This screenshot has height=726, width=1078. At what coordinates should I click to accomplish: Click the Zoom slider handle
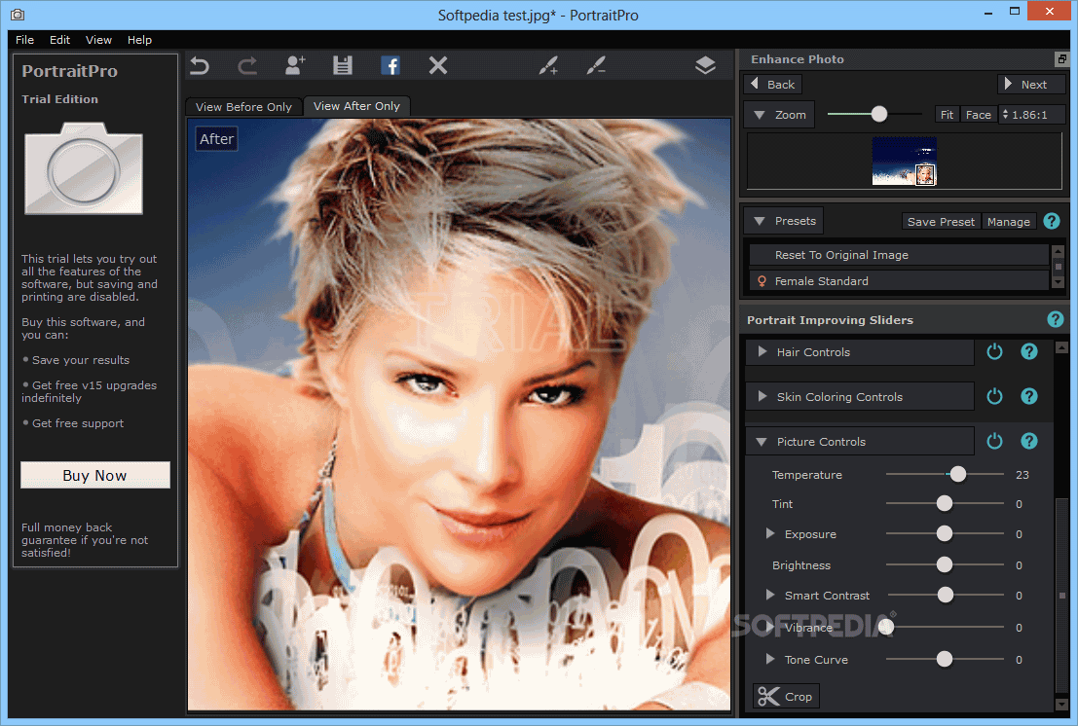[878, 114]
